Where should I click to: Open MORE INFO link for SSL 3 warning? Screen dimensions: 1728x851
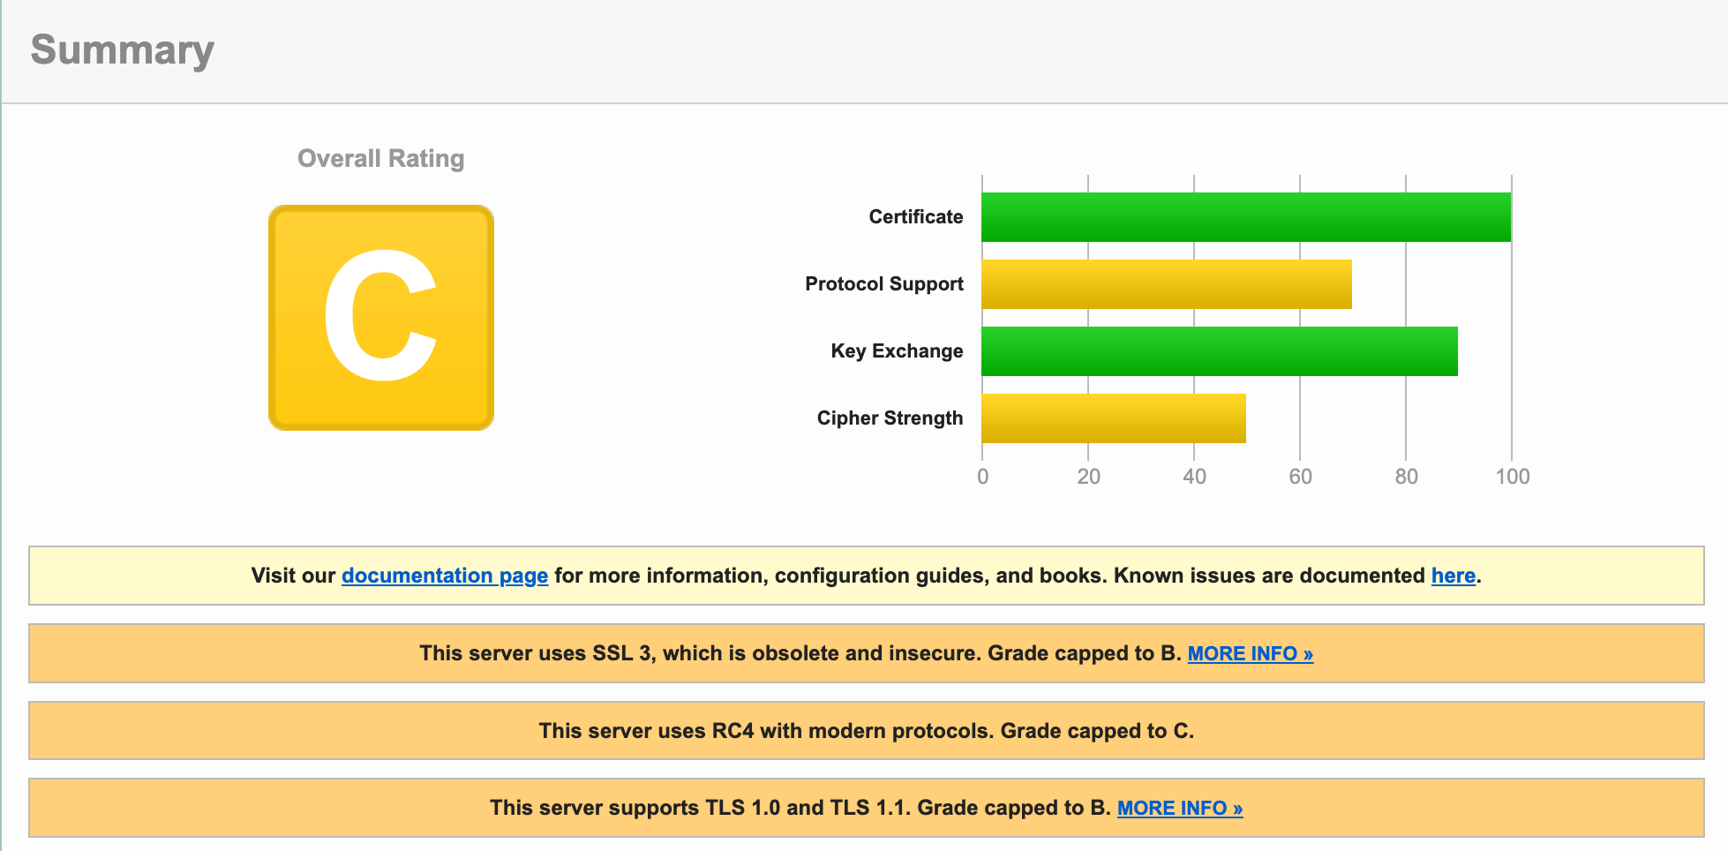click(1251, 653)
